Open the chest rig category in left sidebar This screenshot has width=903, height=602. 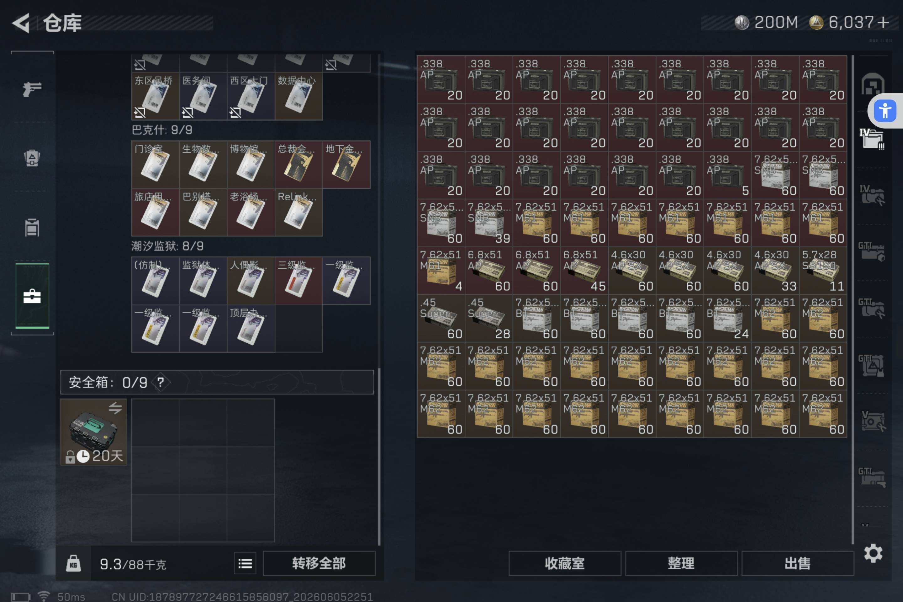(32, 227)
